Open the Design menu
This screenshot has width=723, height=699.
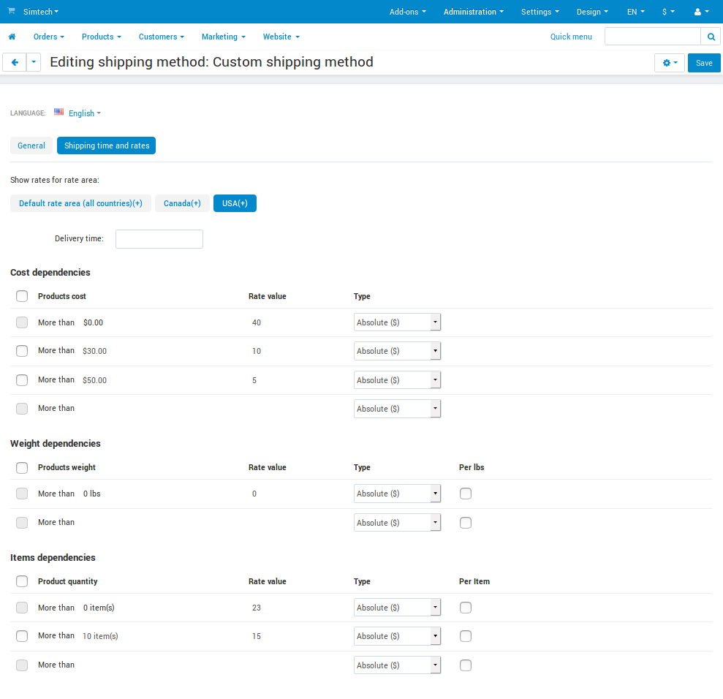pyautogui.click(x=593, y=12)
